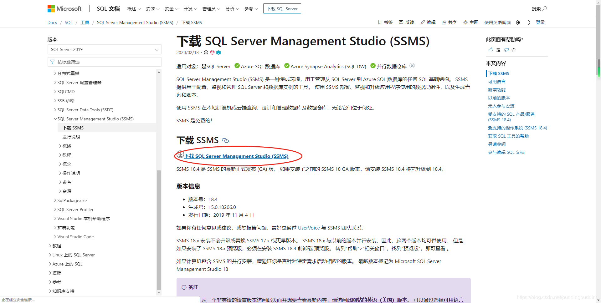Viewport: 601px width, 303px height.
Task: Click the 下载 SQL Server Management Studio (SSMS) link
Action: [236, 156]
